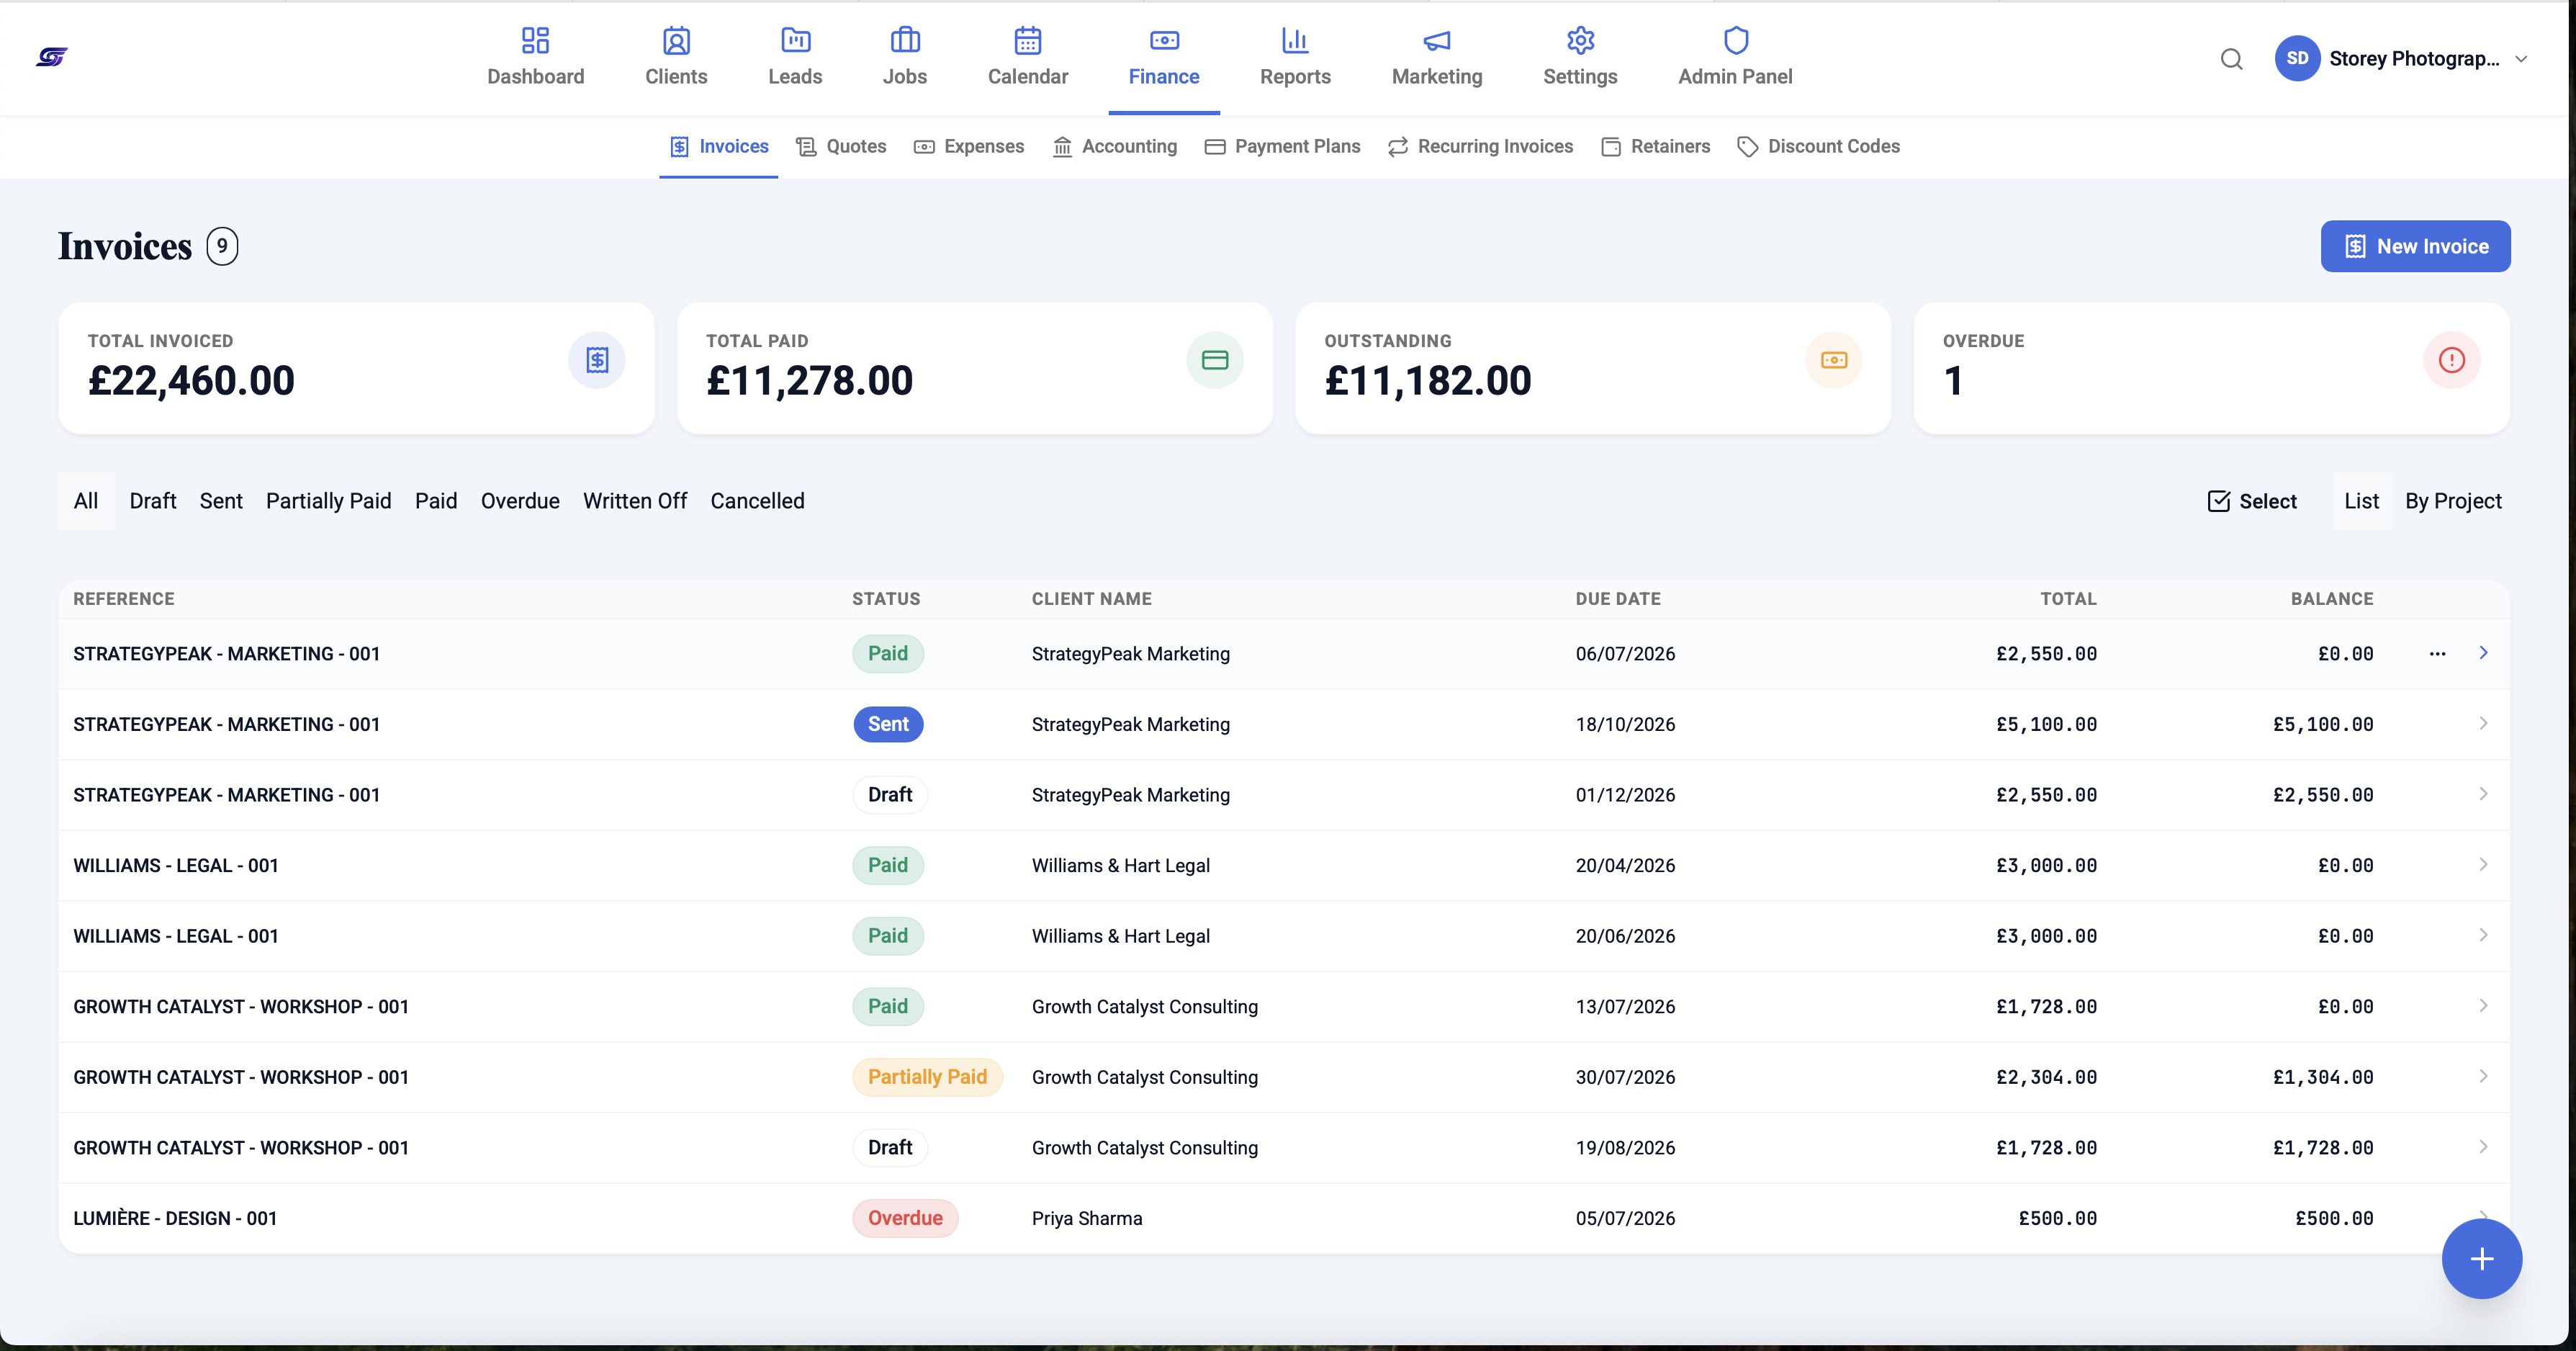The height and width of the screenshot is (1351, 2576).
Task: Switch to By Project view
Action: coord(2453,501)
